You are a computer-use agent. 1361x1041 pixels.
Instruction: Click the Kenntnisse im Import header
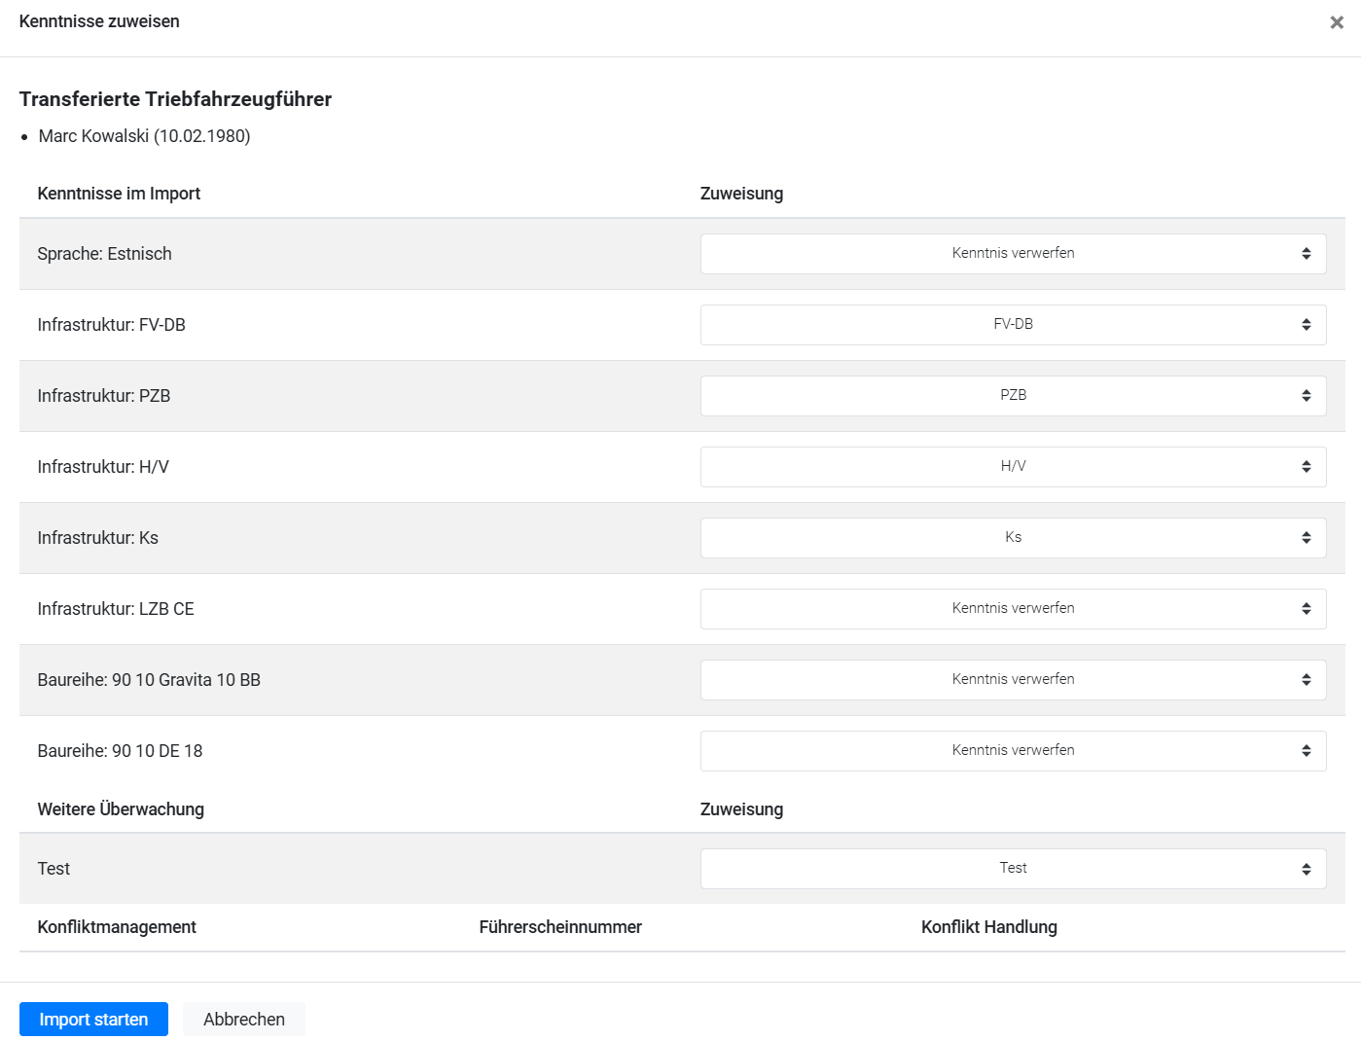pos(119,194)
